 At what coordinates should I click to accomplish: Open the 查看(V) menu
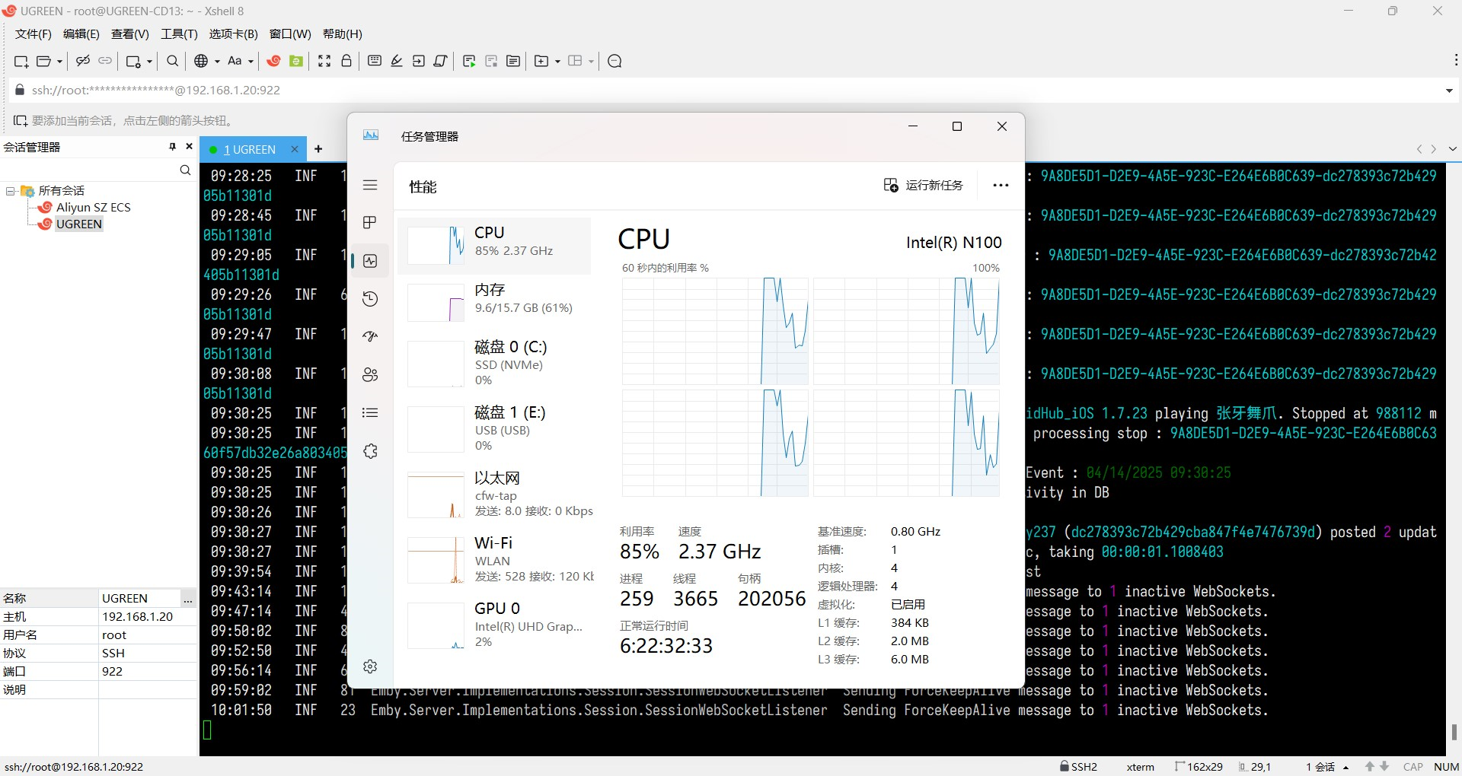130,34
